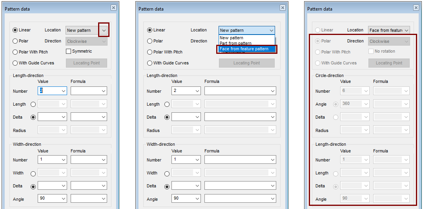This screenshot has width=423, height=209.
Task: Open Width-direction Angle value dropdown, left dialog
Action: point(64,199)
